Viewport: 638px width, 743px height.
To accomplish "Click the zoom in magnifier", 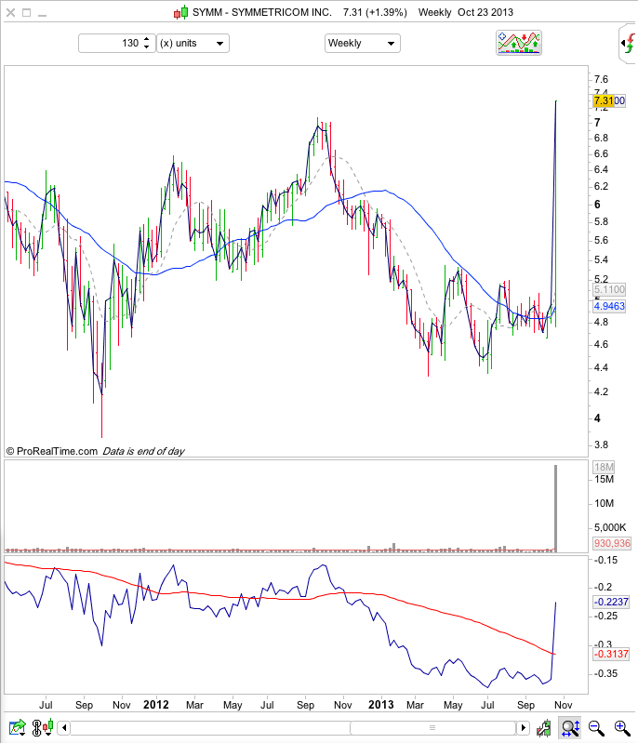I will (x=621, y=728).
